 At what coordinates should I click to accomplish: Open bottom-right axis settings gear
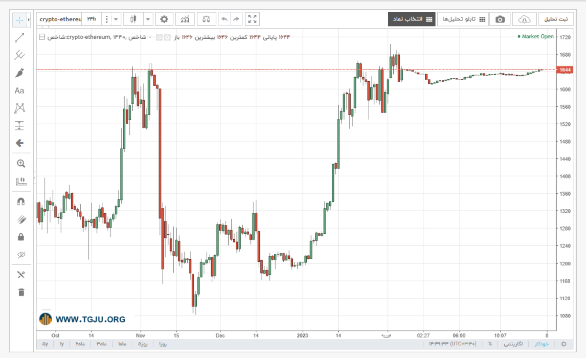pyautogui.click(x=563, y=344)
